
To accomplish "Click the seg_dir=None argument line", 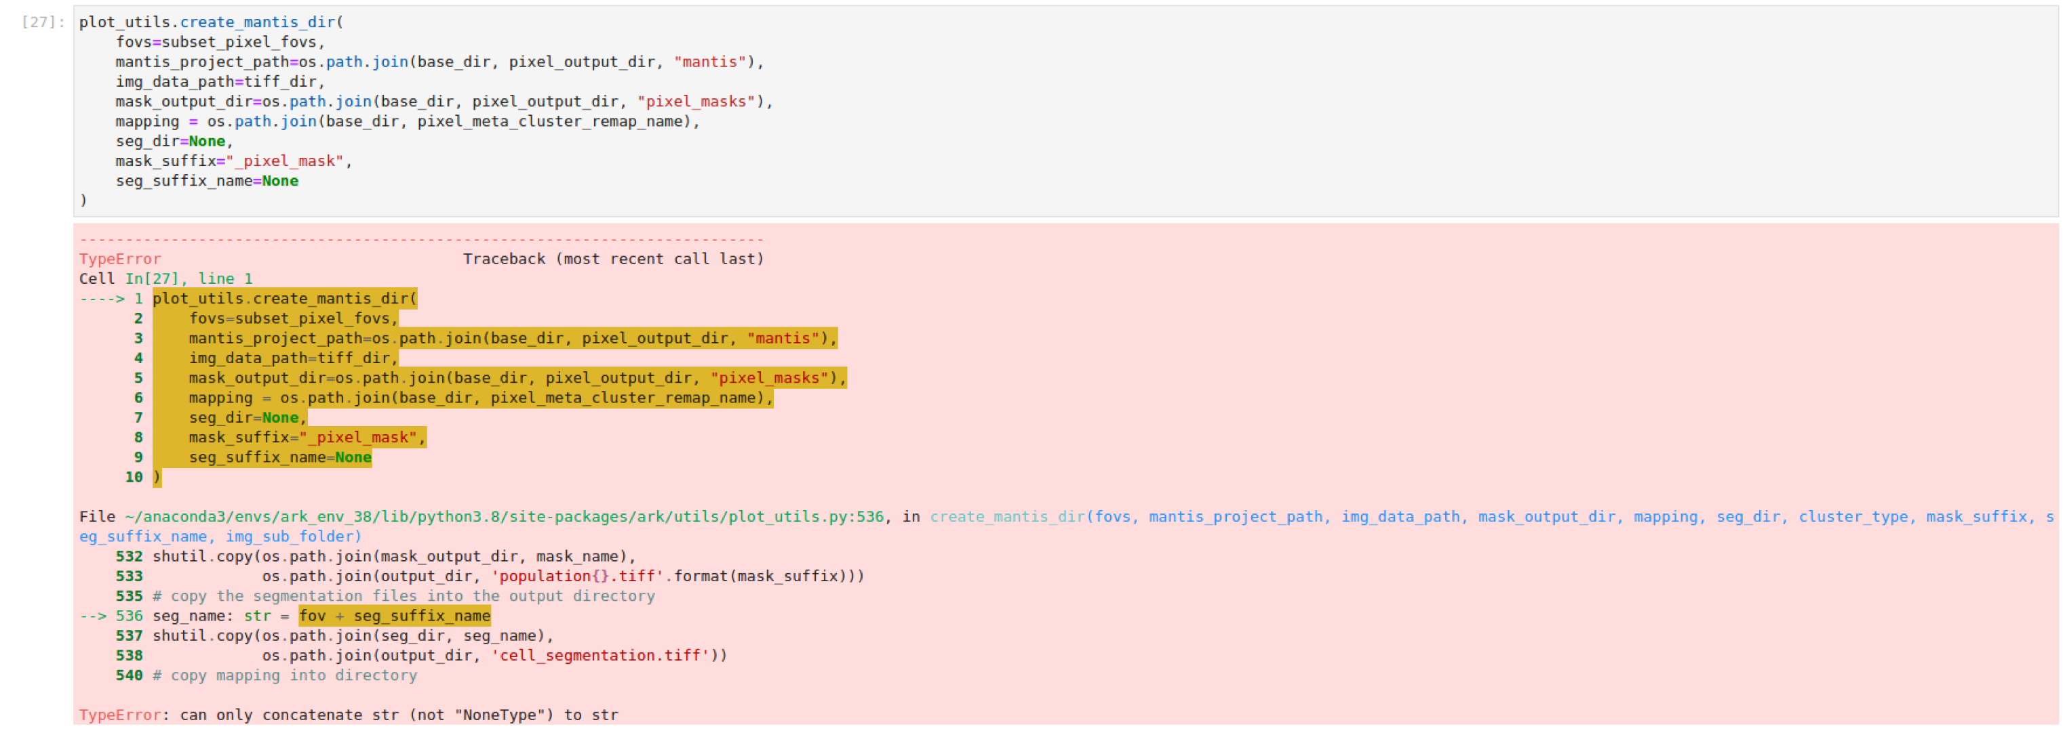I will click(x=172, y=141).
